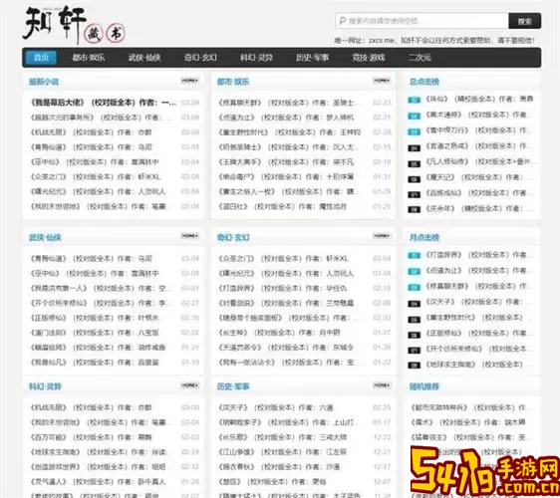Click the 月点击榜 section heading
Image resolution: width=560 pixels, height=498 pixels.
point(423,237)
